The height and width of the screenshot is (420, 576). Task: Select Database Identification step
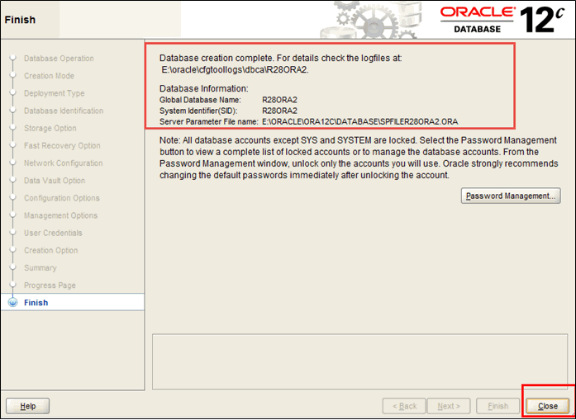(x=64, y=111)
